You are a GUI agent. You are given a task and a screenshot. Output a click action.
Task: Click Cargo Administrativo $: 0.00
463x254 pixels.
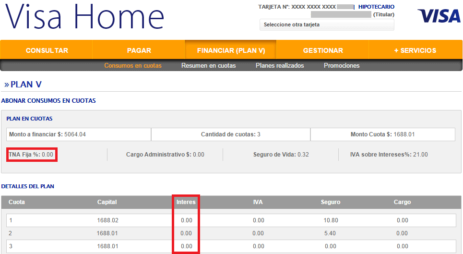coord(165,155)
